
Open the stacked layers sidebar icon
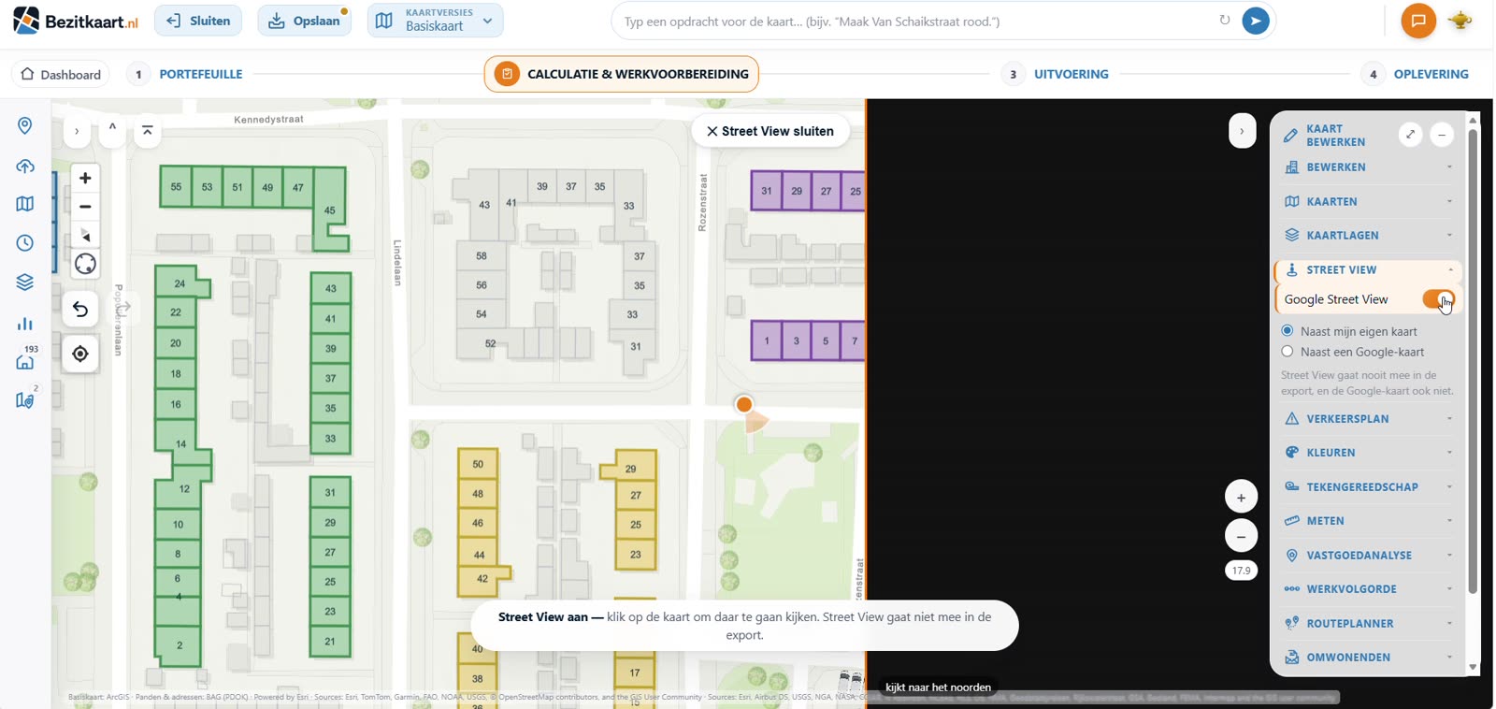pyautogui.click(x=25, y=282)
